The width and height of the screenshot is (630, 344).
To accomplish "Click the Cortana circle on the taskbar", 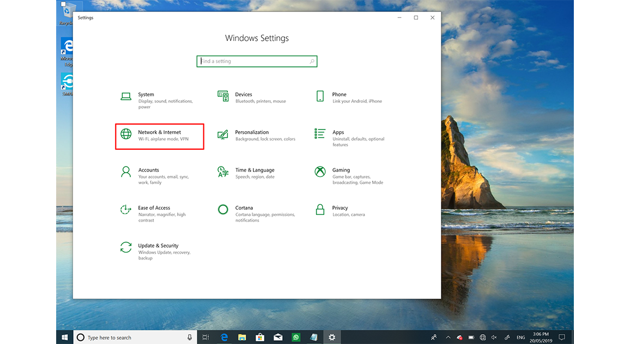I will (80, 337).
